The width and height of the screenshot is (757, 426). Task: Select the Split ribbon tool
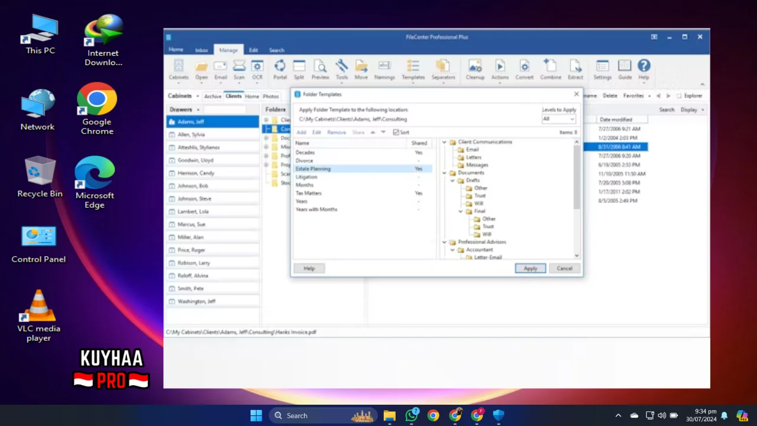(299, 69)
